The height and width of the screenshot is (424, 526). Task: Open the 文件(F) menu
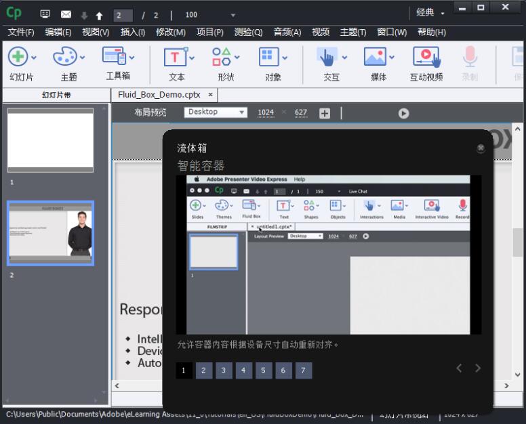21,33
